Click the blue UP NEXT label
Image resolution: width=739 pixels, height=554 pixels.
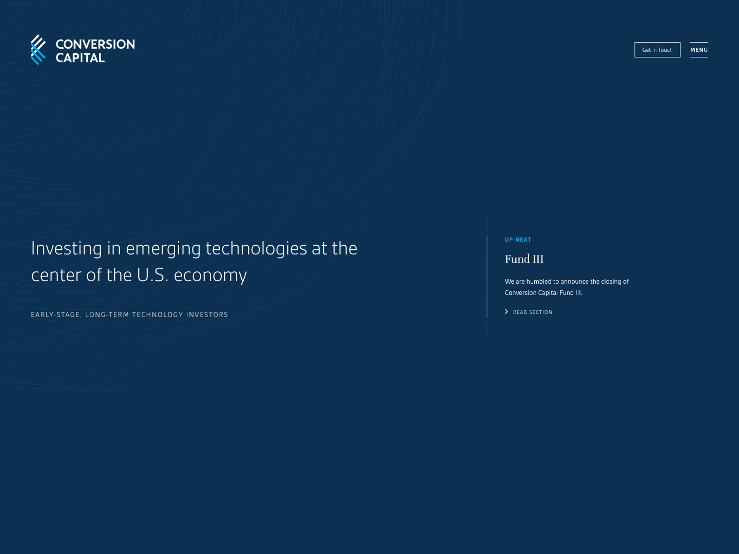[518, 240]
